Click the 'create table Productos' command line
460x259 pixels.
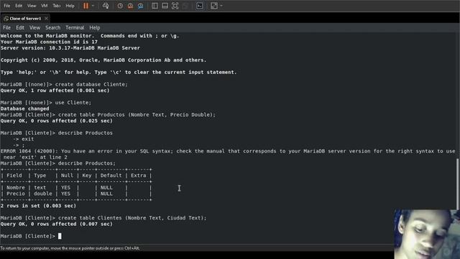coord(108,115)
